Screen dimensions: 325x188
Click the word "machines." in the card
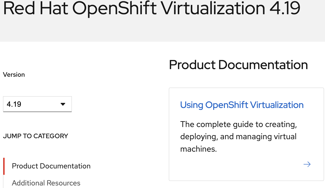[x=198, y=149]
